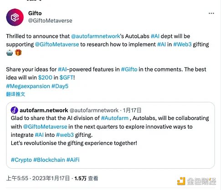
Task: Open the #Autofarm hashtag in quoted tweet
Action: tap(115, 118)
